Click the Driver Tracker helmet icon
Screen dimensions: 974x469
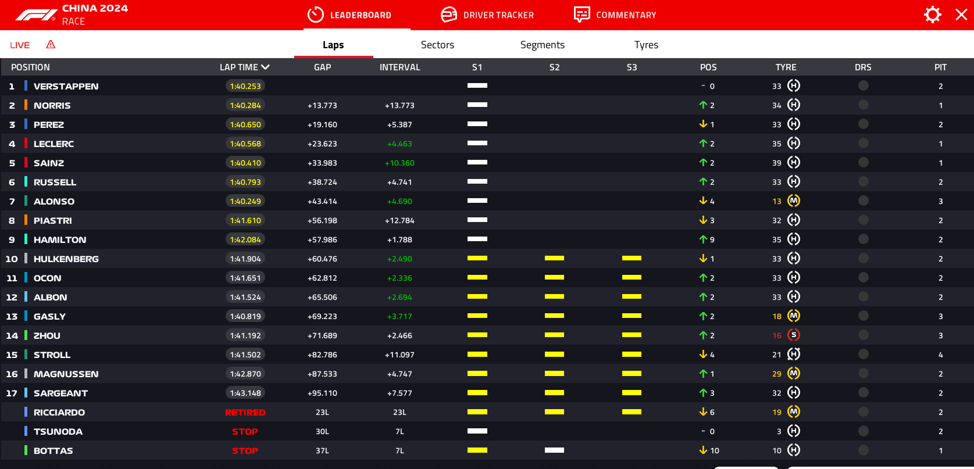[449, 15]
